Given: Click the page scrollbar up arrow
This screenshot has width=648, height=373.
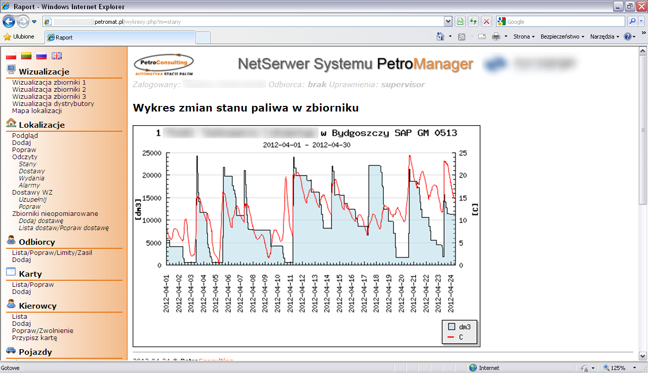Looking at the screenshot, I should coord(642,51).
